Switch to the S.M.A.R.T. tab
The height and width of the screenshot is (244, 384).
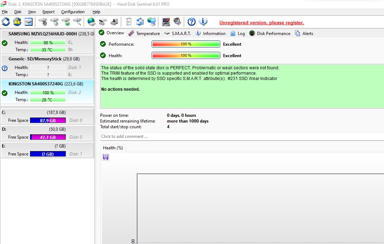tap(178, 33)
